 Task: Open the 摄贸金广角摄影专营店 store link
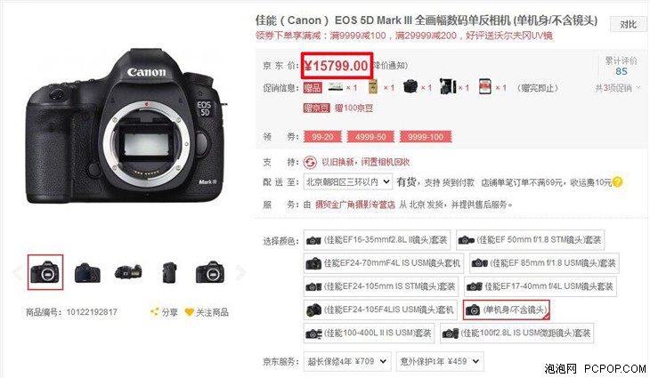coord(355,205)
